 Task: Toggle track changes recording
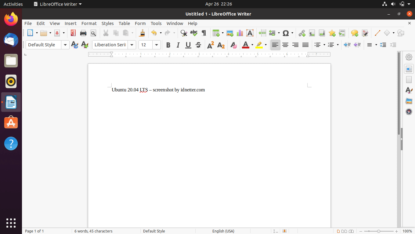coord(365,33)
